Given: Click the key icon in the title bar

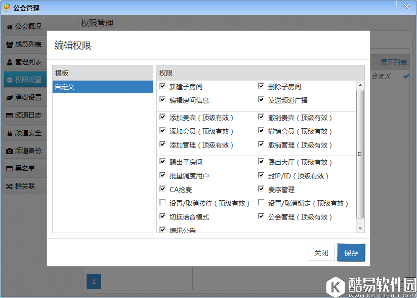Looking at the screenshot, I should point(6,6).
